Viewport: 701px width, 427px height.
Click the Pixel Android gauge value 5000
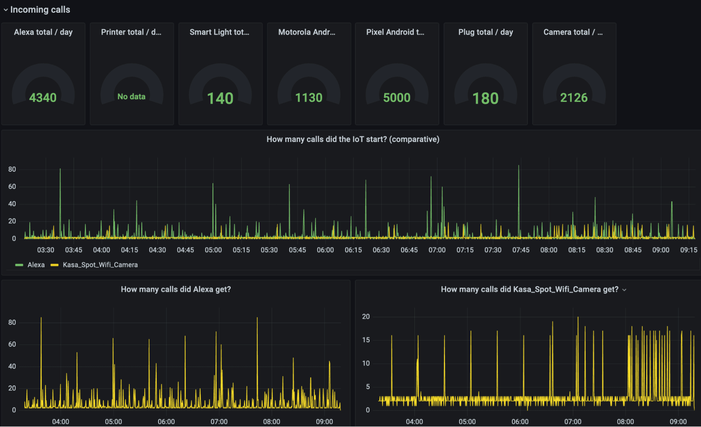397,98
